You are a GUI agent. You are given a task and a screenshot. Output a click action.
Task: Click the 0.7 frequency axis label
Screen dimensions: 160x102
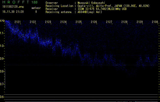click(2, 84)
